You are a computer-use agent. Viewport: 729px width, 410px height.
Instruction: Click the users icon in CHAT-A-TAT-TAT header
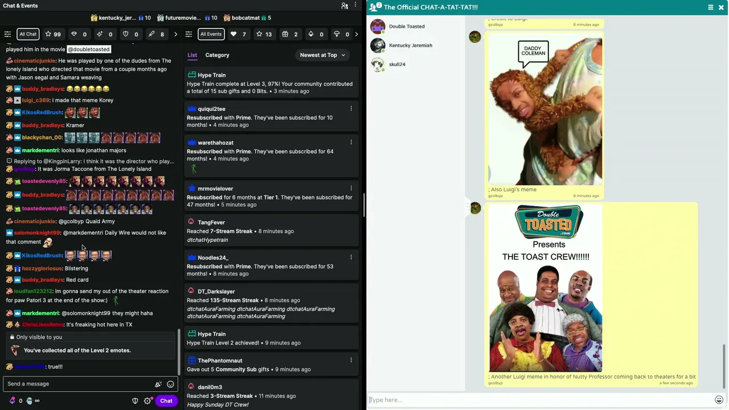(374, 7)
